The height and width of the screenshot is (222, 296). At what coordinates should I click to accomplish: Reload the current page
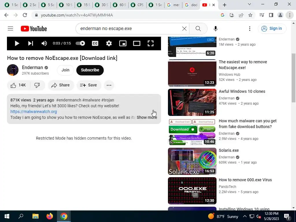(x=25, y=15)
